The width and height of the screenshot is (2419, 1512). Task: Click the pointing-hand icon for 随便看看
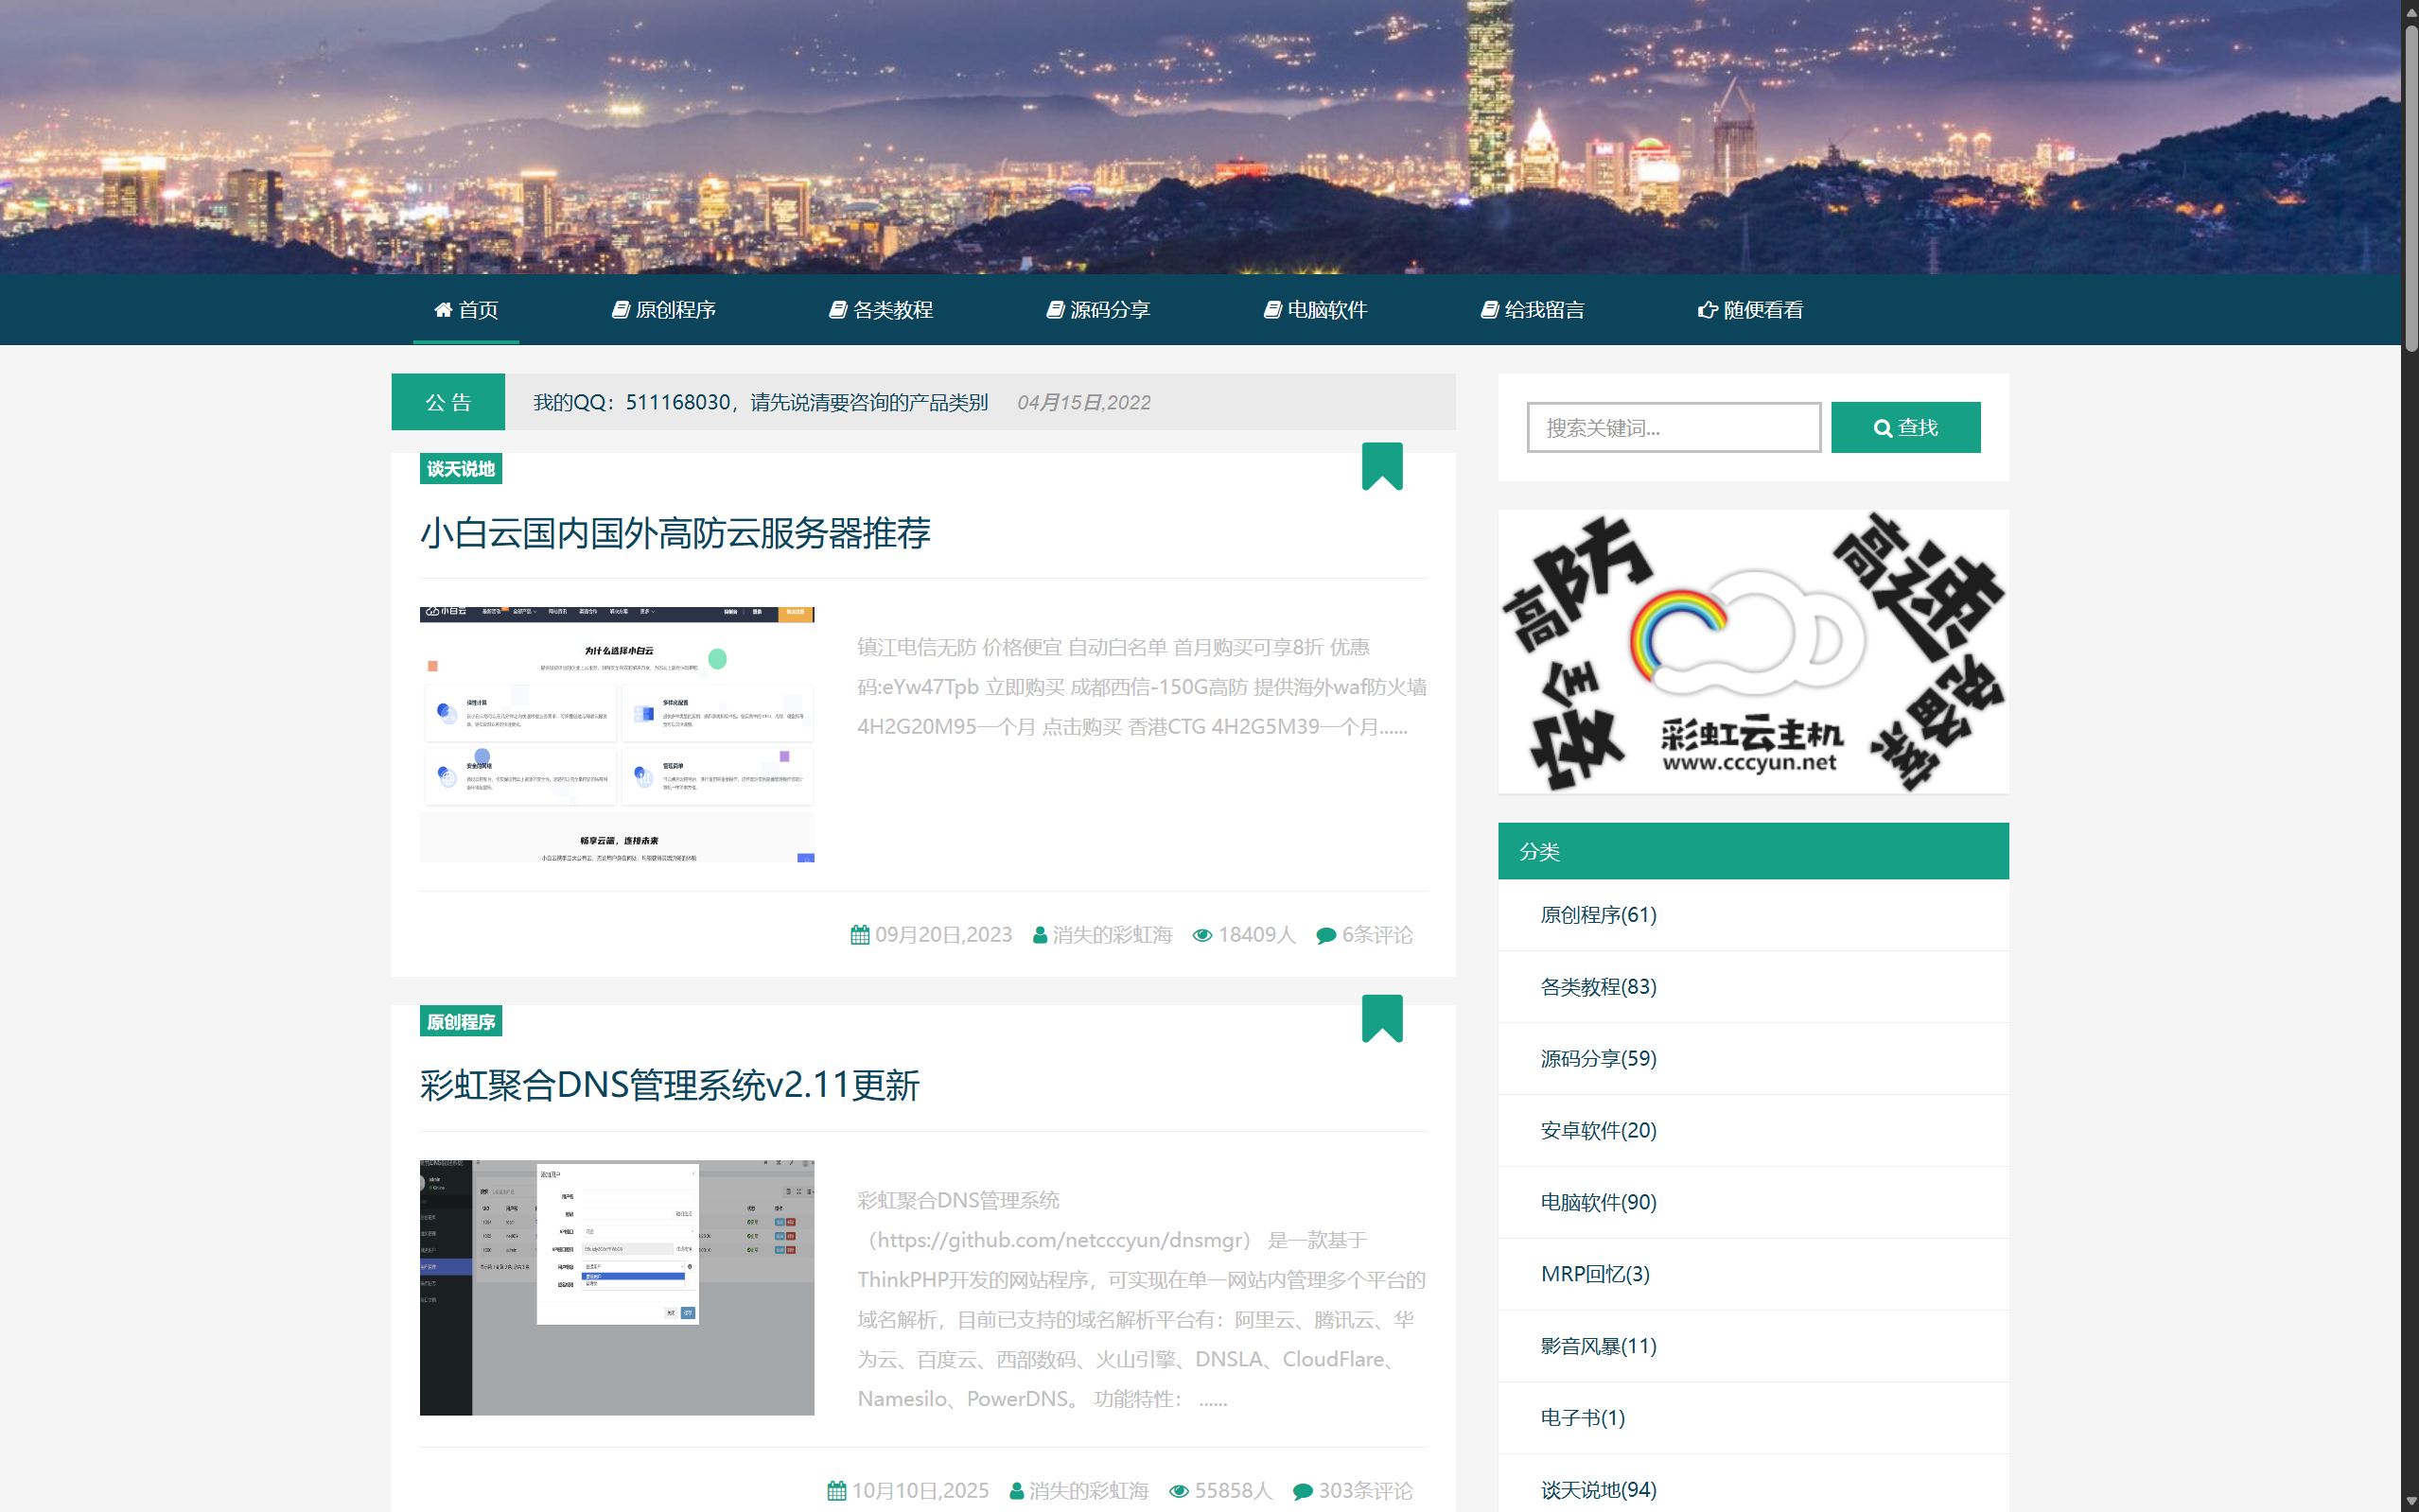pos(1707,310)
